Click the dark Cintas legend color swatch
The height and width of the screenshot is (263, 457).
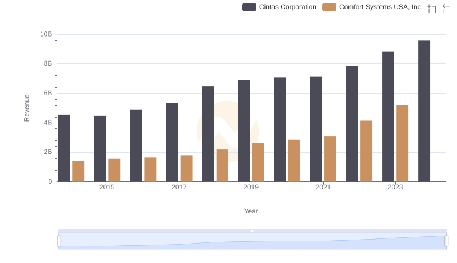[x=249, y=7]
